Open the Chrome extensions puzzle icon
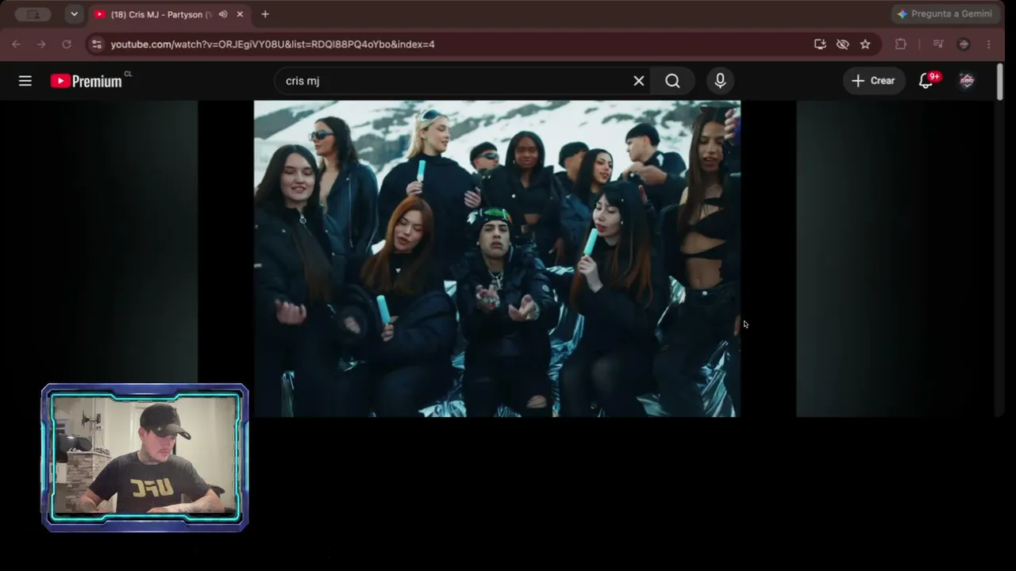The image size is (1016, 571). point(901,44)
